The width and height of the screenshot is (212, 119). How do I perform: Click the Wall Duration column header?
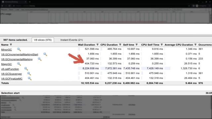86,45
